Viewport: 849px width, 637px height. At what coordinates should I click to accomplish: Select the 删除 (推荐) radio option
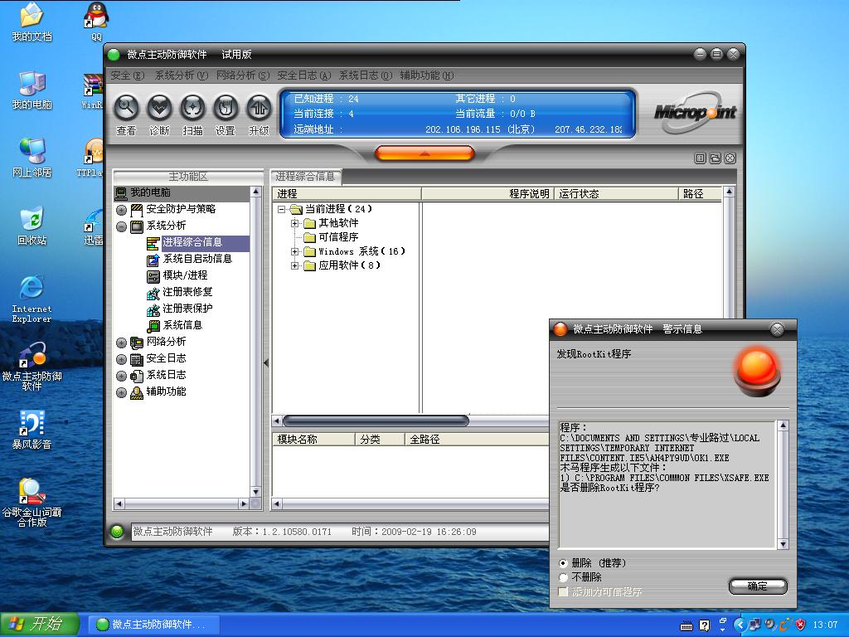[x=564, y=563]
